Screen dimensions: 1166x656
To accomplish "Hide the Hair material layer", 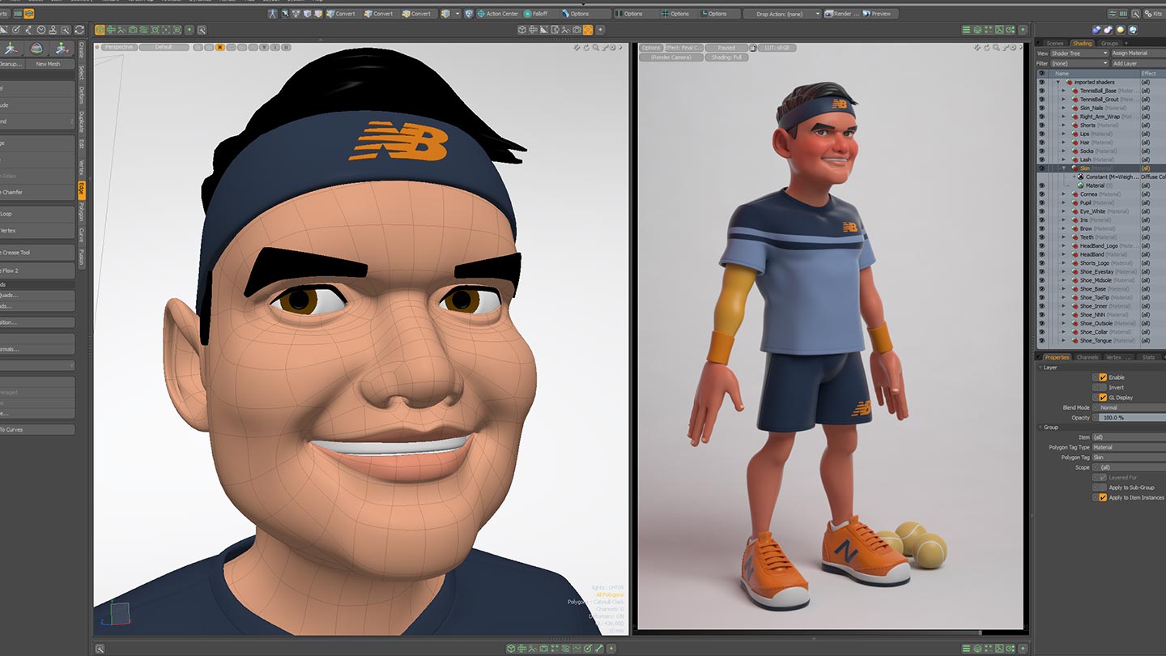I will [1041, 143].
